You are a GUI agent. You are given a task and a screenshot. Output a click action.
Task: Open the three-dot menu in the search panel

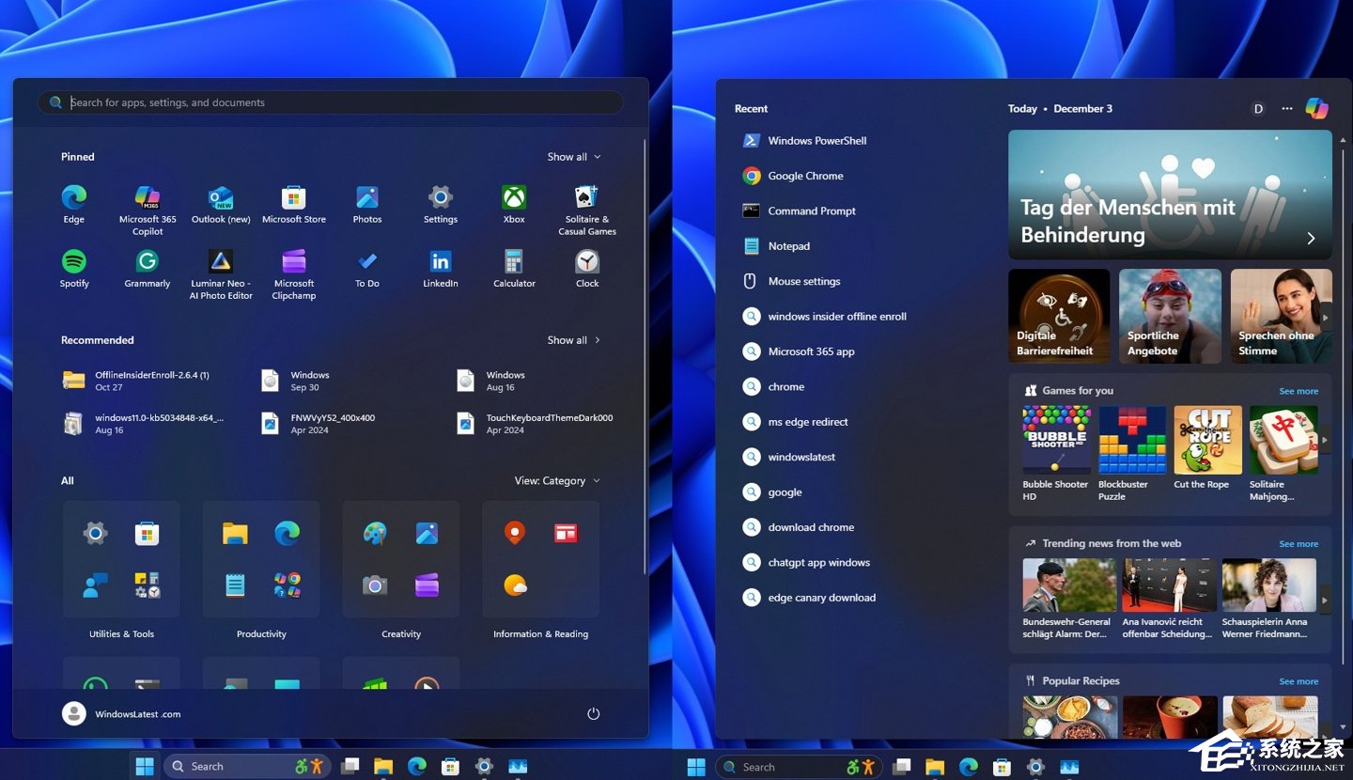pyautogui.click(x=1286, y=108)
